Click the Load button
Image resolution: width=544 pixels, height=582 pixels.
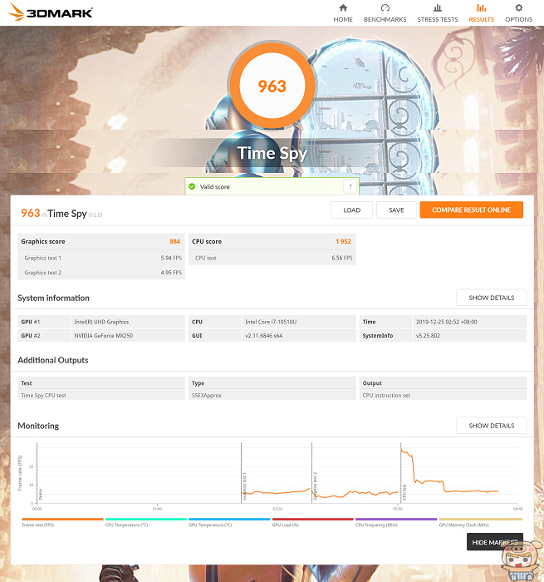pyautogui.click(x=351, y=210)
